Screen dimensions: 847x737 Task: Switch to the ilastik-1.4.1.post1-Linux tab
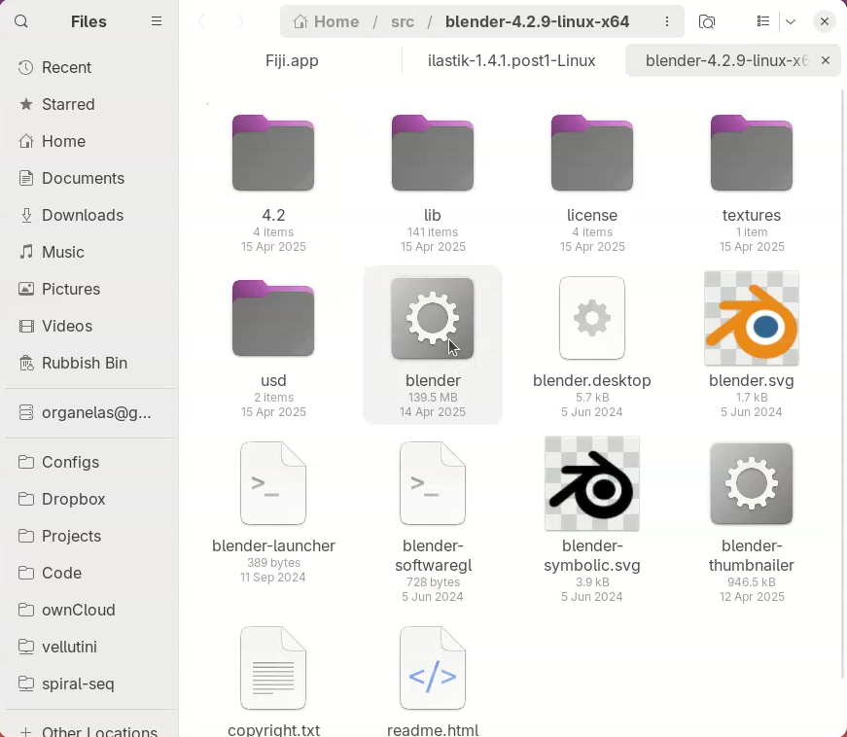(512, 60)
